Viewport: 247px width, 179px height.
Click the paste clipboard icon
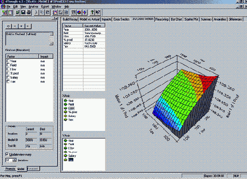pyautogui.click(x=47, y=13)
